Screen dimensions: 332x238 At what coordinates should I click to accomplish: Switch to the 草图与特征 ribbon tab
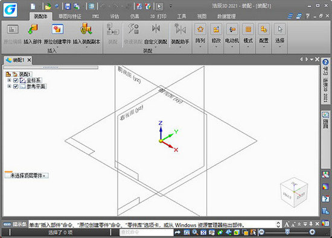(70, 16)
